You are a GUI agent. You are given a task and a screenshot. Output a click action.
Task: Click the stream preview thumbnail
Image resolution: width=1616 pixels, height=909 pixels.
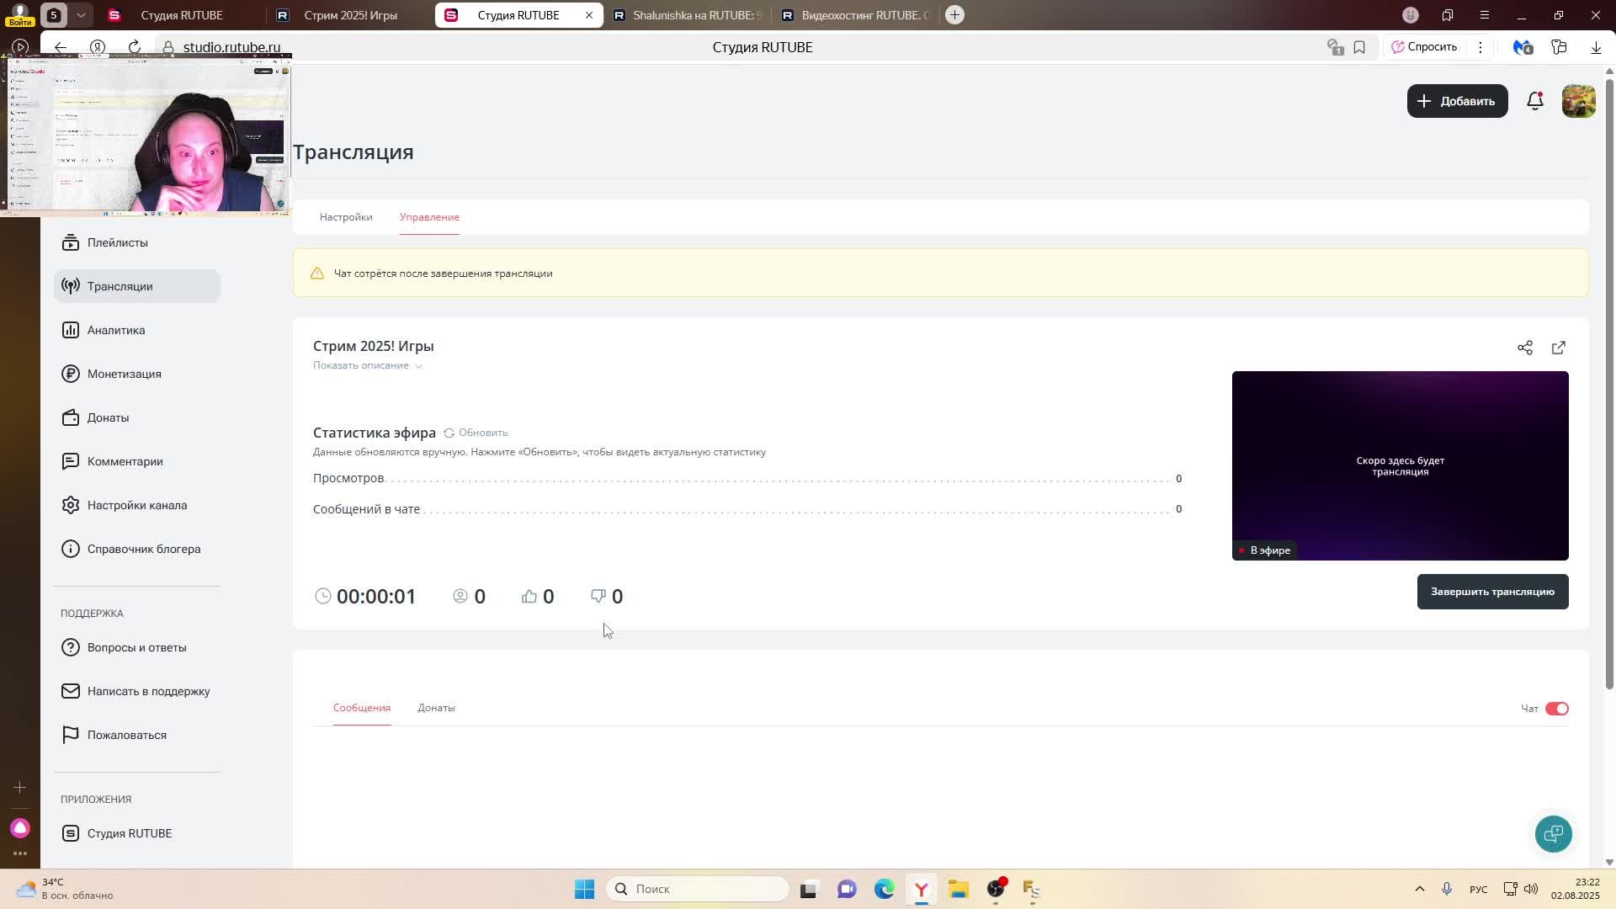(x=1400, y=465)
